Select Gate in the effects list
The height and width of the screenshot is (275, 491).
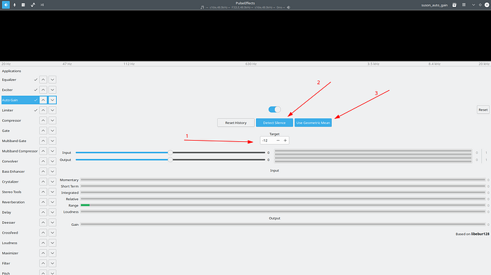(6, 131)
